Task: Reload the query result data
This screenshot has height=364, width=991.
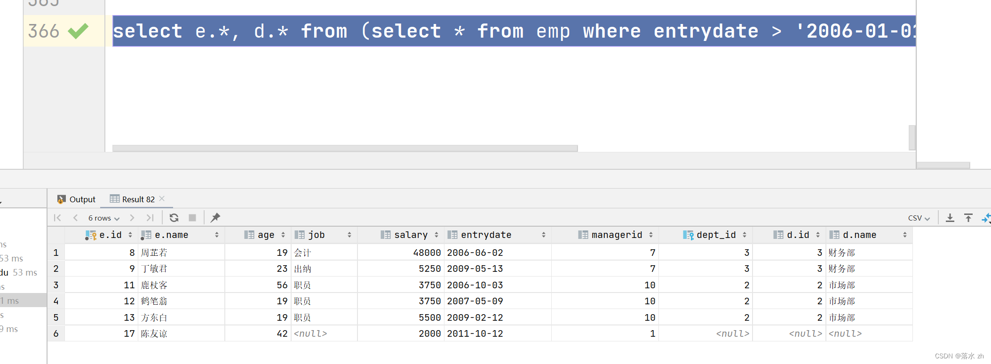Action: coord(174,218)
